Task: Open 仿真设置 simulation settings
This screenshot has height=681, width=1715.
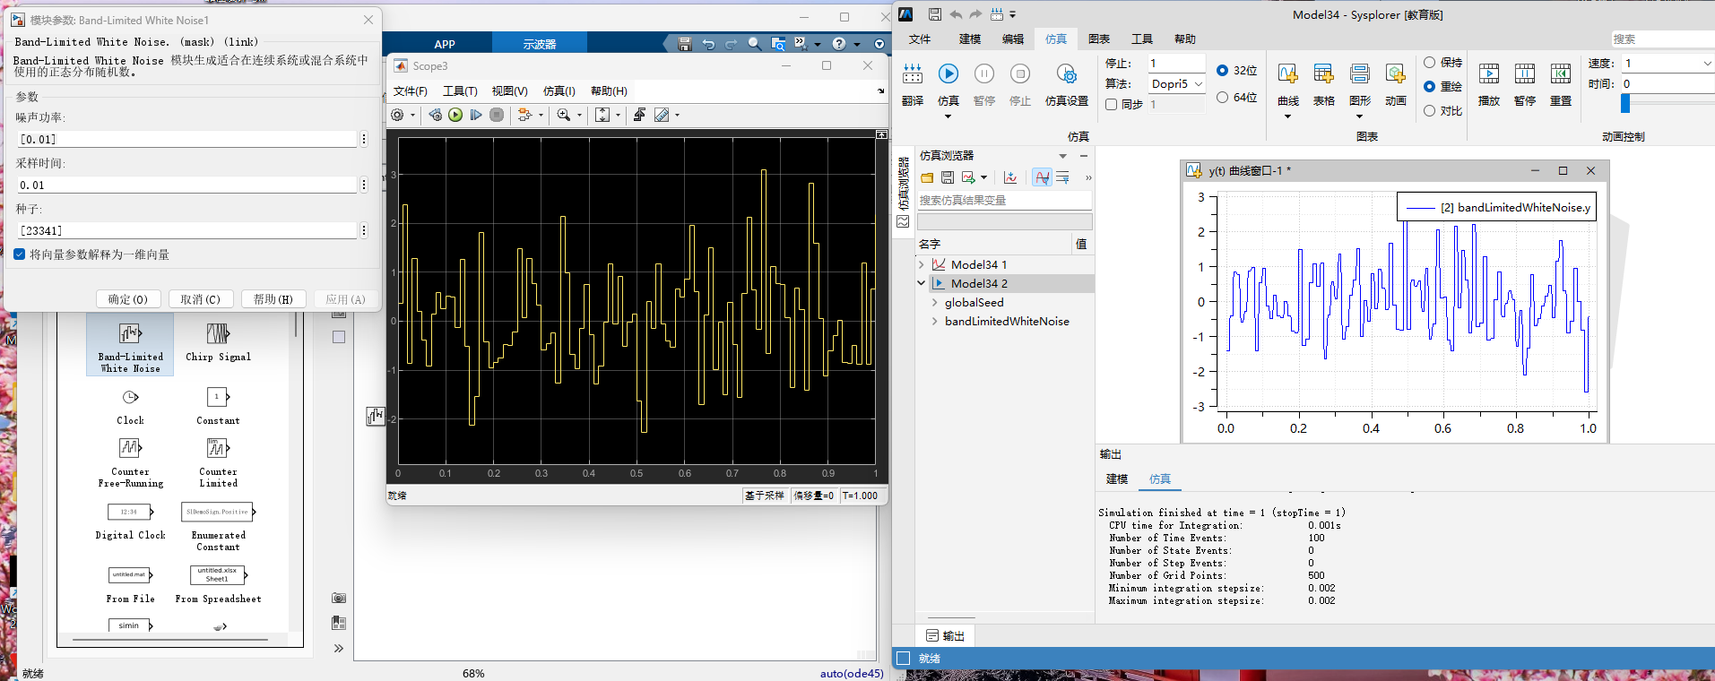Action: [x=1066, y=73]
